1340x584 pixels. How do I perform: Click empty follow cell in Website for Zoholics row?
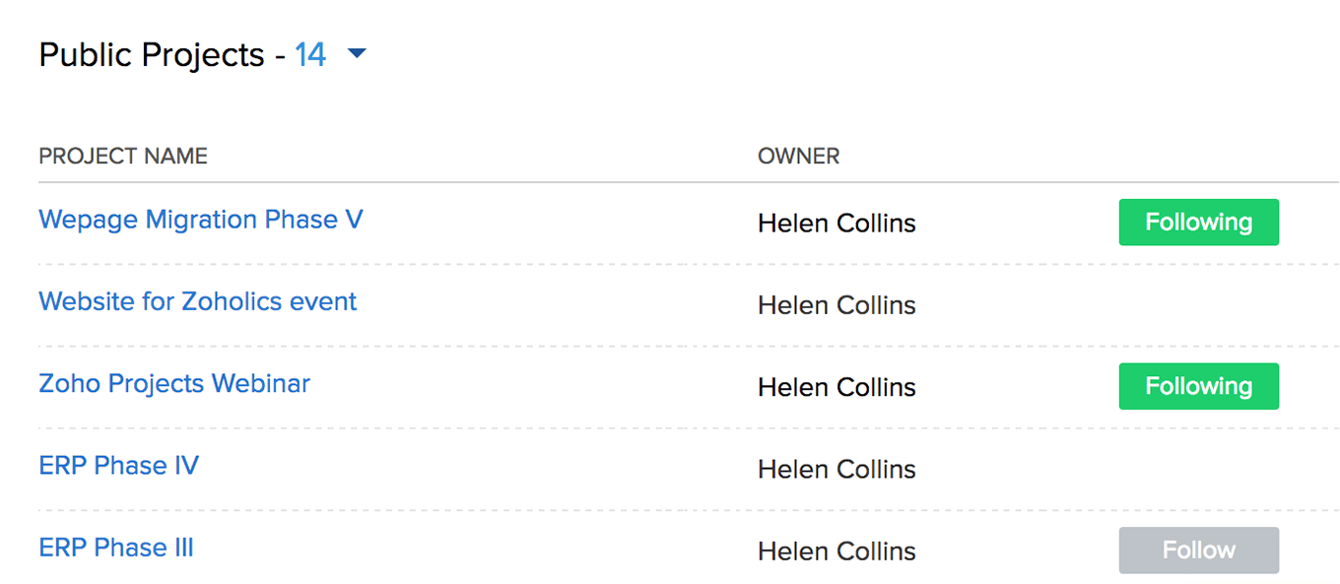tap(1198, 305)
